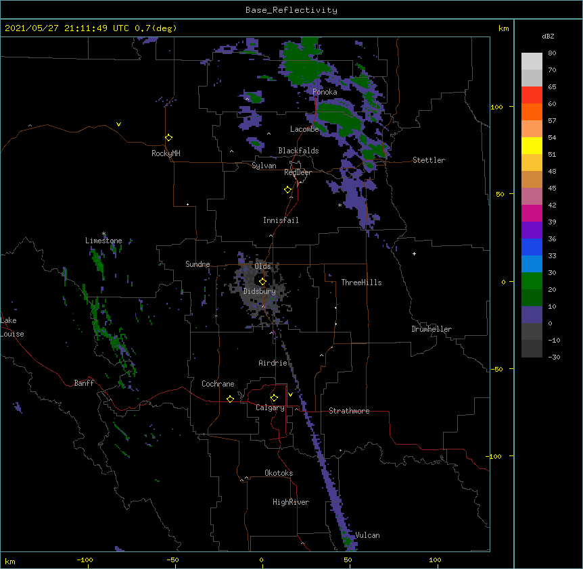Image resolution: width=583 pixels, height=569 pixels.
Task: Click the yellow diamond marker above RockyMH
Action: (168, 138)
